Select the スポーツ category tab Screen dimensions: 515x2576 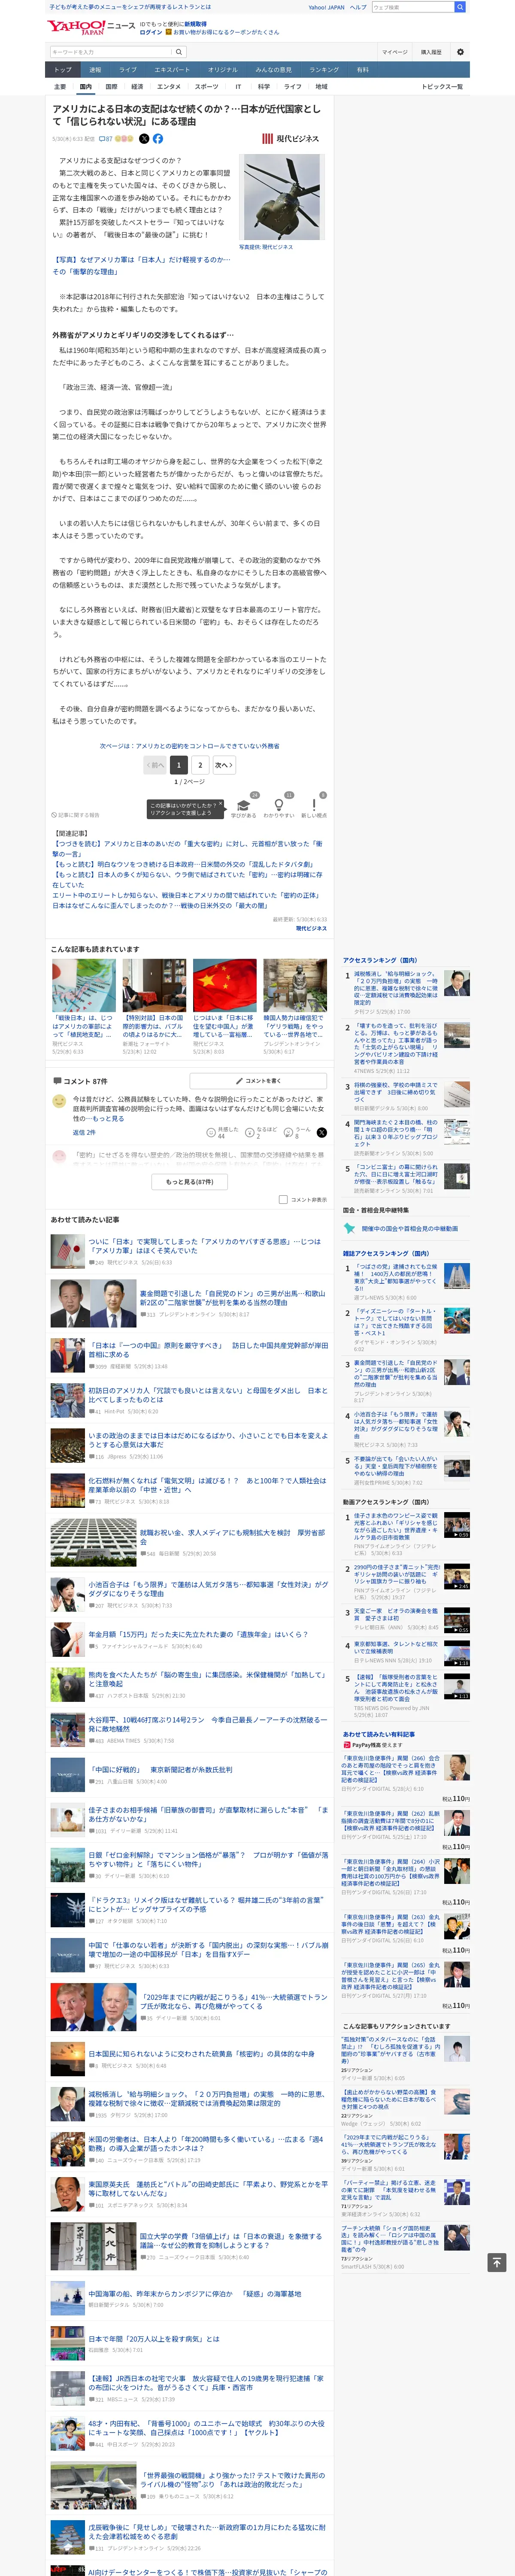pos(206,87)
